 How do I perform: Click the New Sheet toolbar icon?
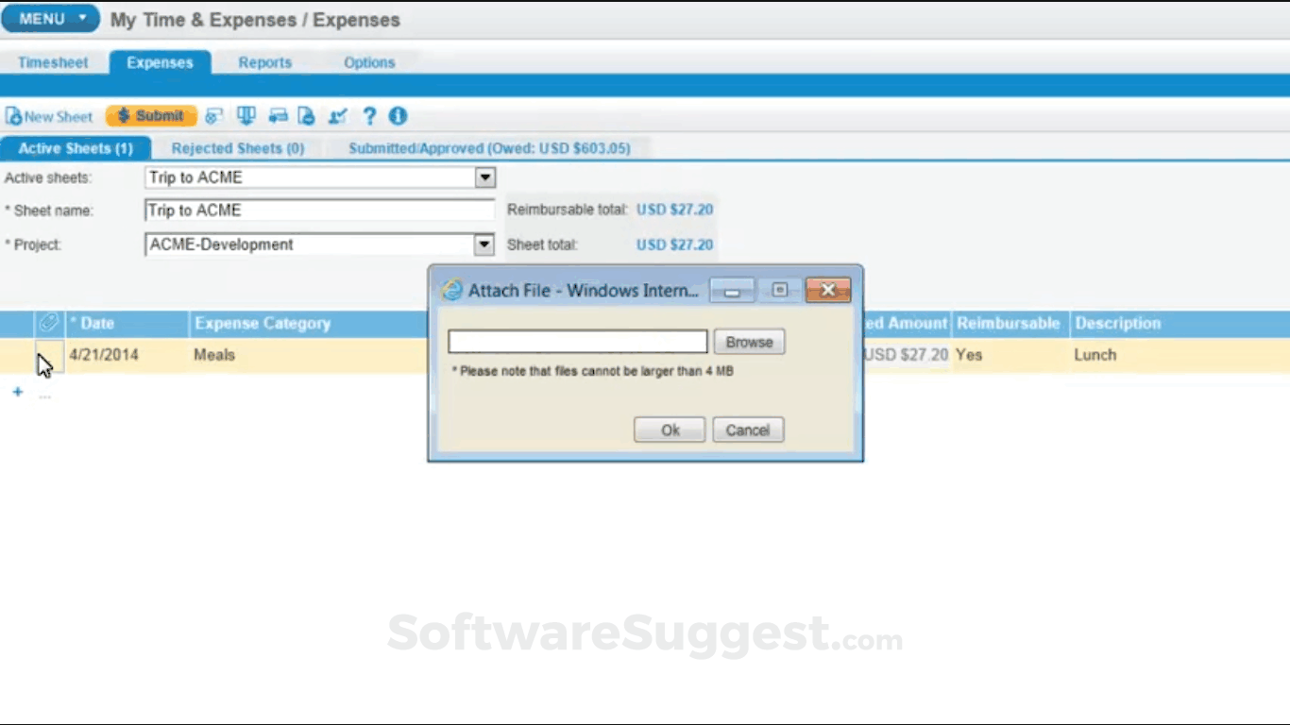[49, 116]
